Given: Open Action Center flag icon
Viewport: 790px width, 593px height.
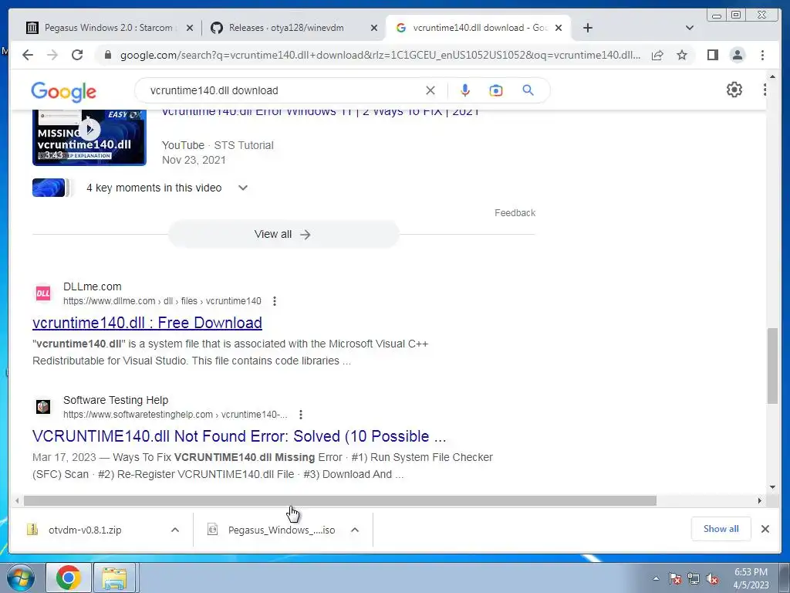Looking at the screenshot, I should click(x=675, y=579).
